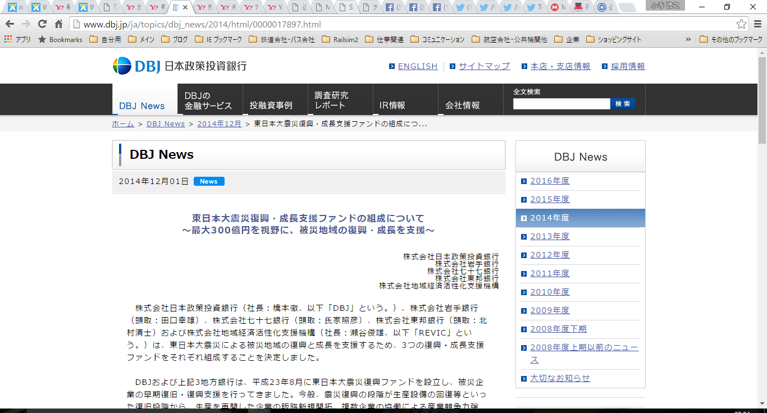Open the 投融資事例 navigation item
This screenshot has height=413, width=767.
click(x=275, y=100)
